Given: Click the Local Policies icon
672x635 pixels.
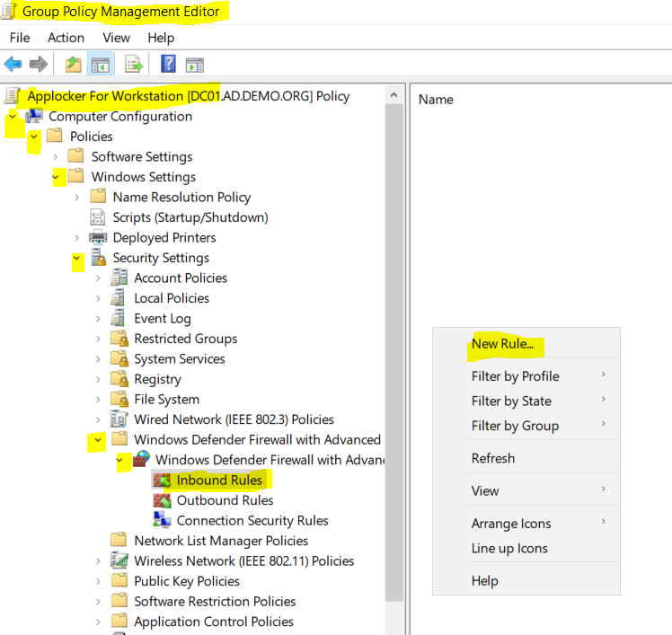Looking at the screenshot, I should click(x=118, y=298).
